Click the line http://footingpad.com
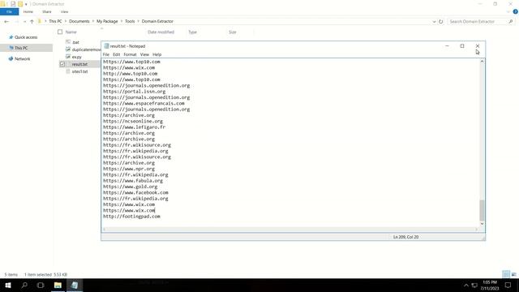 click(131, 217)
